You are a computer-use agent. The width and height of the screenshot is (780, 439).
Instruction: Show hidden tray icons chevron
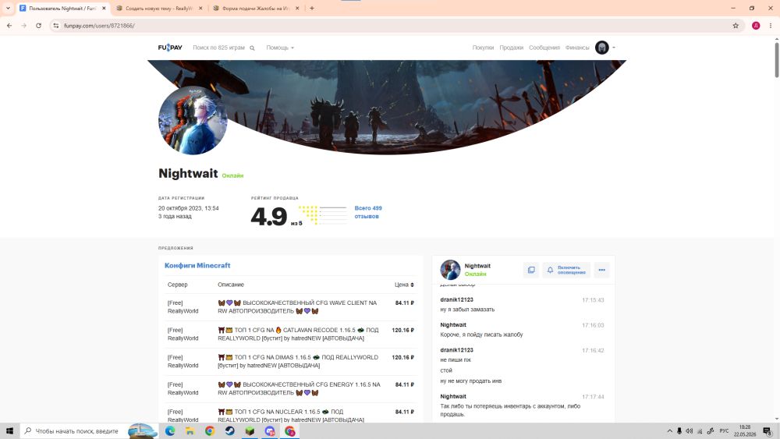(669, 431)
